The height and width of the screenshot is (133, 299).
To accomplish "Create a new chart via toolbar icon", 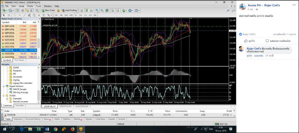I will (4, 10).
